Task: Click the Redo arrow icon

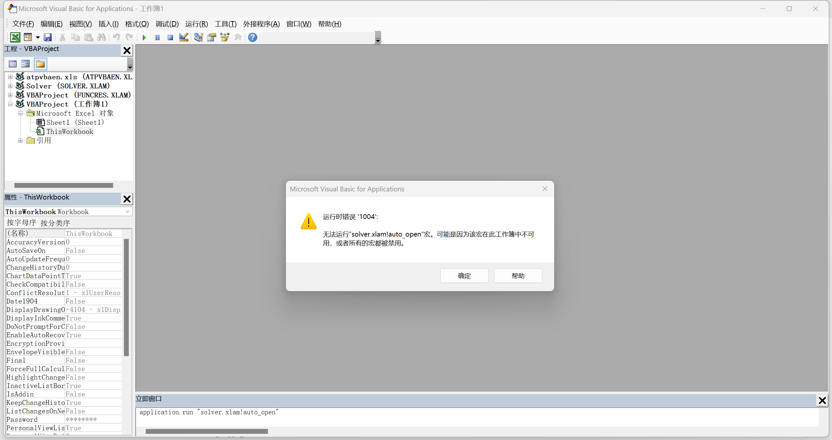Action: pos(129,37)
